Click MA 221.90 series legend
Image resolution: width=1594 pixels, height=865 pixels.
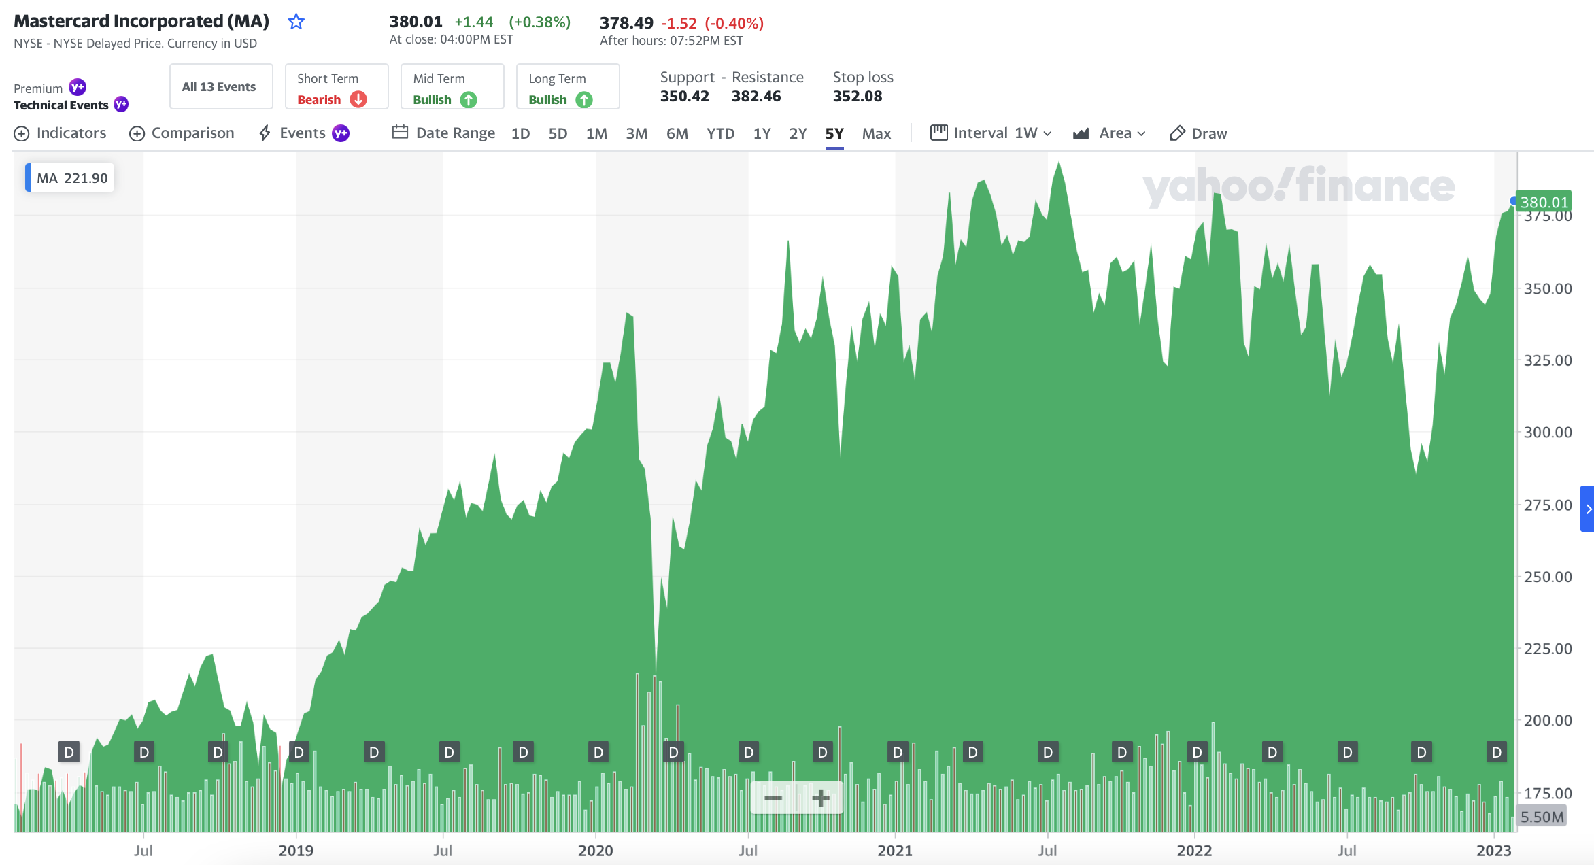pos(70,178)
